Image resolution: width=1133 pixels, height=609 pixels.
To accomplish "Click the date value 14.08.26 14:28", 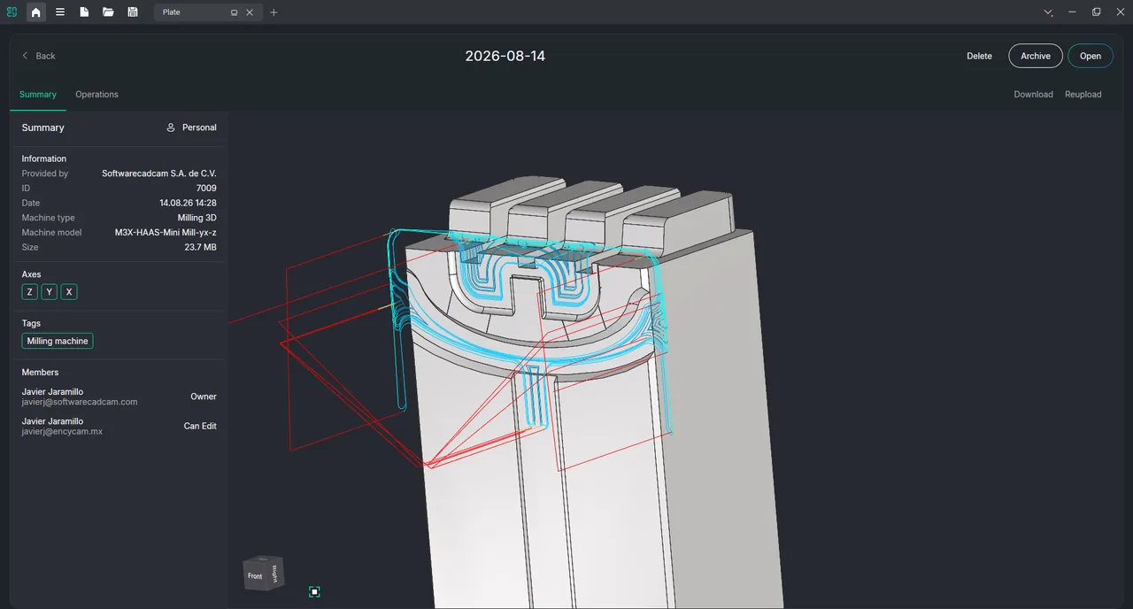I will [188, 204].
